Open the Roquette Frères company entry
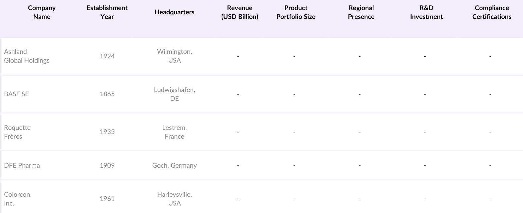523x213 pixels. [17, 132]
